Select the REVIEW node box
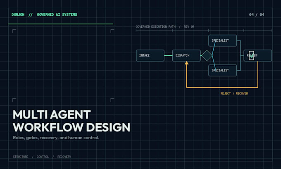The height and width of the screenshot is (169, 281). pos(258,55)
